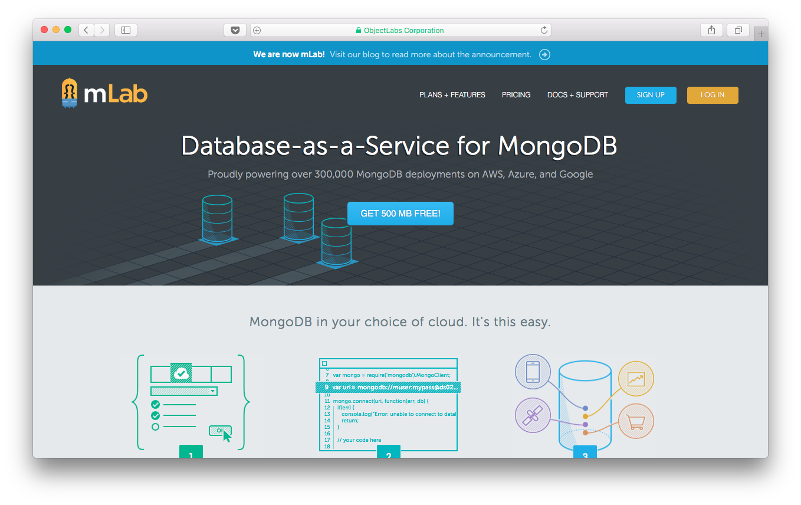
Task: Click the Database-as-a-Service for MongoDB heading
Action: coord(399,146)
